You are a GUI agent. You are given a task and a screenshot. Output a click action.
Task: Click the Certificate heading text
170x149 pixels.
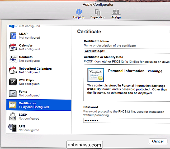(x=89, y=32)
